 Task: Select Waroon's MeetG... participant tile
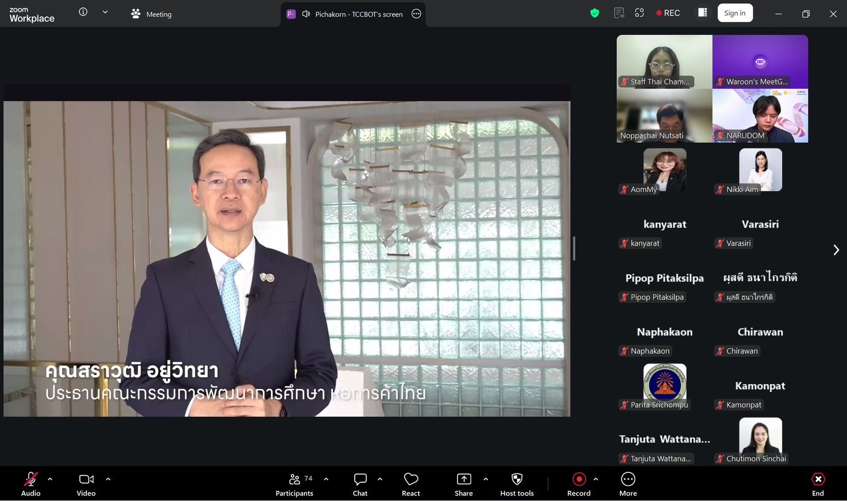pos(760,62)
